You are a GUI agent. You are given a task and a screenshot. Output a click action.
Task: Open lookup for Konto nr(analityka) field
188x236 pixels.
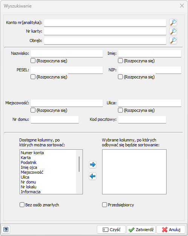tap(173, 23)
